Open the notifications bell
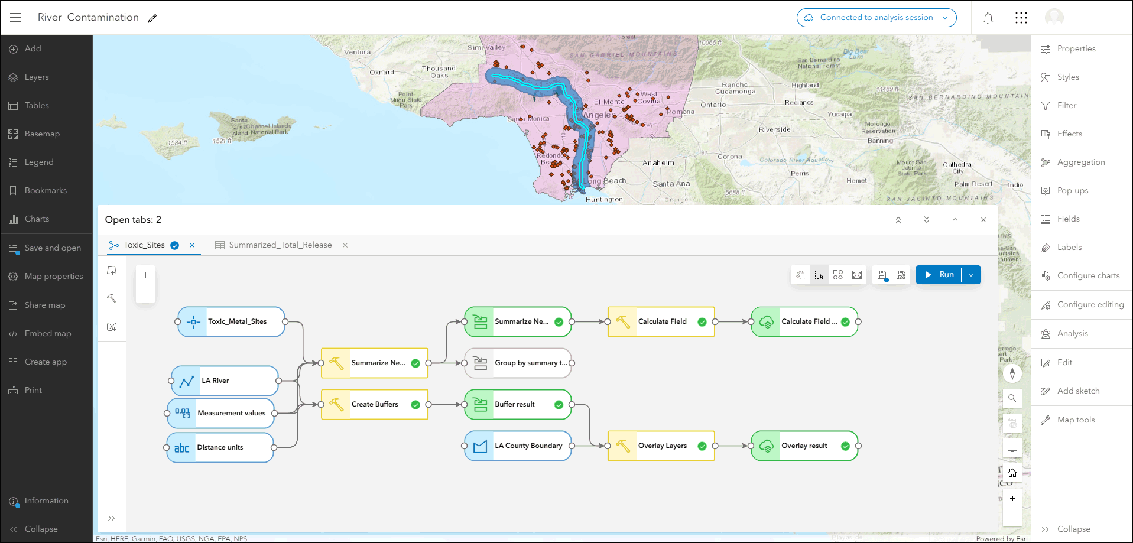Image resolution: width=1133 pixels, height=543 pixels. [988, 18]
